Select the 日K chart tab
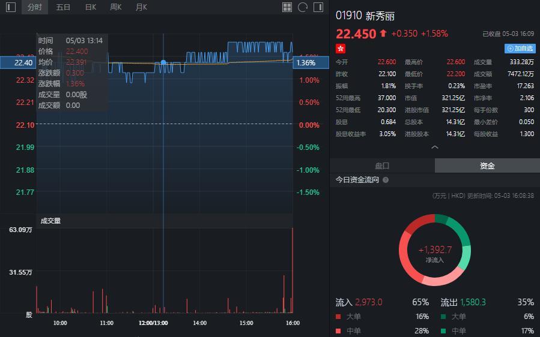Viewport: 540px width, 337px height. (91, 7)
